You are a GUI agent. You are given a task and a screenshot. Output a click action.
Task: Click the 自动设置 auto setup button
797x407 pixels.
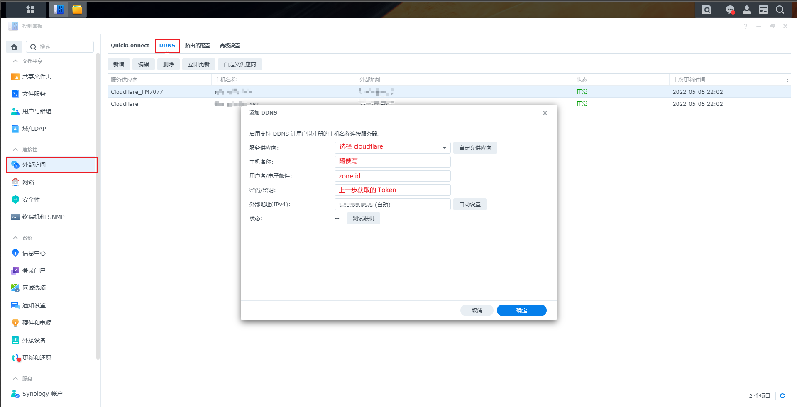pyautogui.click(x=469, y=204)
